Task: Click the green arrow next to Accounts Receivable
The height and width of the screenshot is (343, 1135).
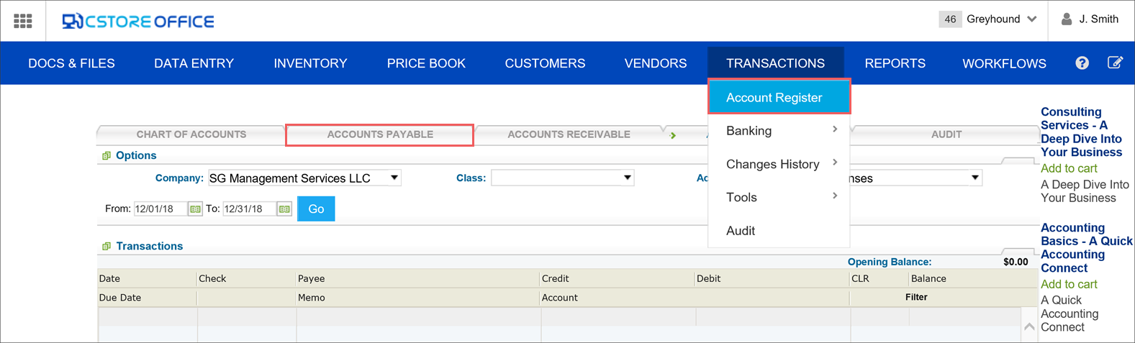Action: pos(673,135)
